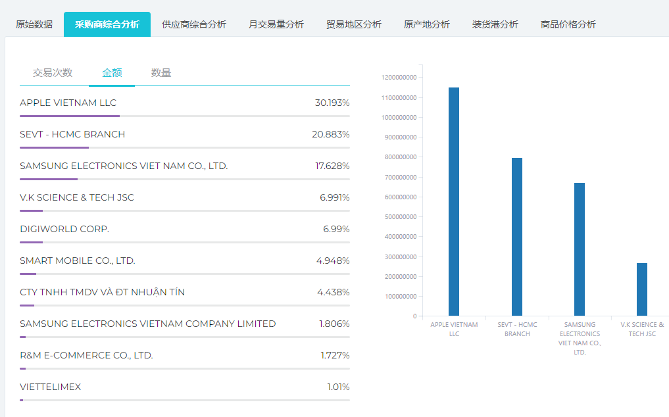Open the 贸易地区分析 tab
The image size is (669, 417).
[354, 24]
